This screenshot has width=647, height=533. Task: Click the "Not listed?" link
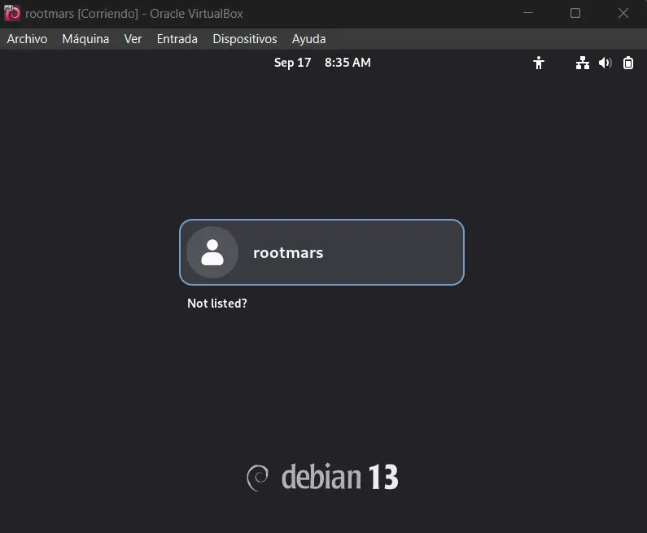[216, 304]
